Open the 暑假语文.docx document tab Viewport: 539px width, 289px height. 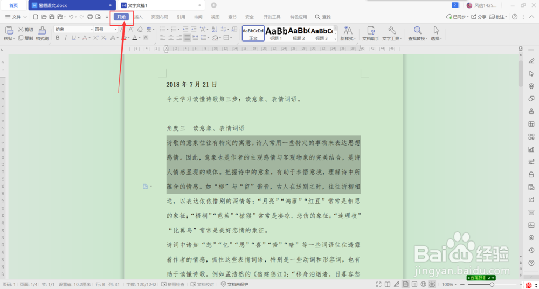[72, 5]
